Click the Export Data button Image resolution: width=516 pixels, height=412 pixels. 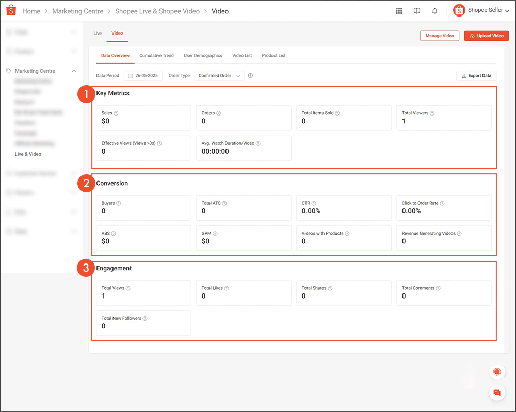click(476, 76)
